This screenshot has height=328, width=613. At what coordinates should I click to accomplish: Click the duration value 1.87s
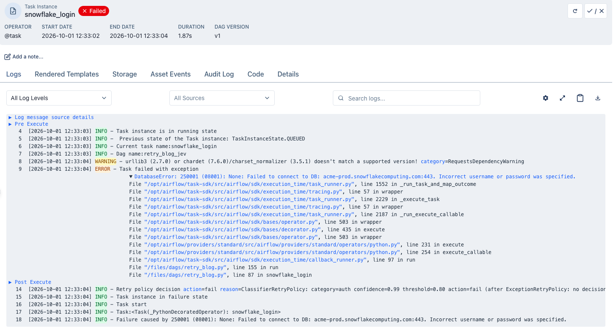pyautogui.click(x=185, y=36)
